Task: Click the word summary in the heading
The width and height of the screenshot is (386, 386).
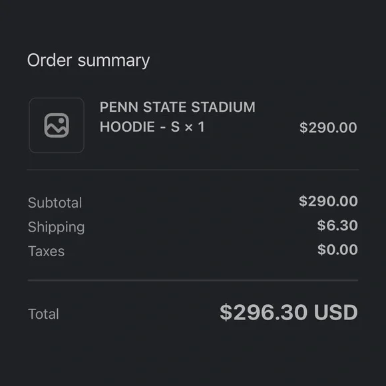Action: pos(114,61)
